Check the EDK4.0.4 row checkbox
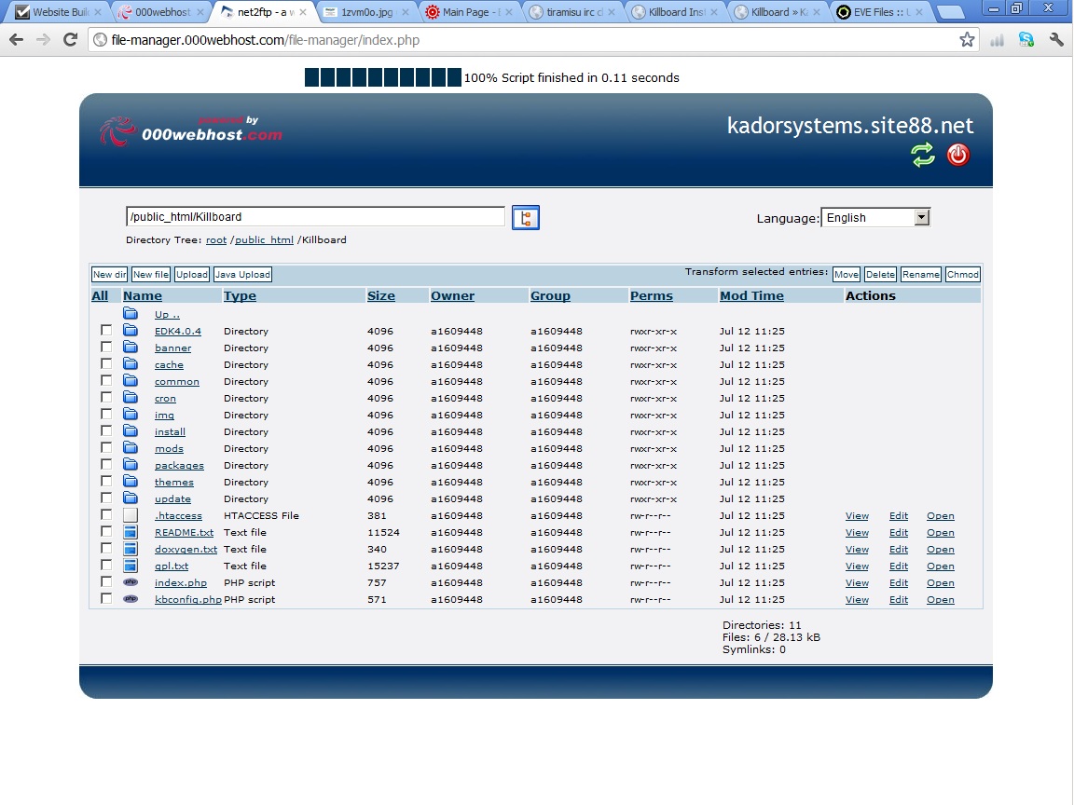The image size is (1074, 805). pyautogui.click(x=106, y=330)
